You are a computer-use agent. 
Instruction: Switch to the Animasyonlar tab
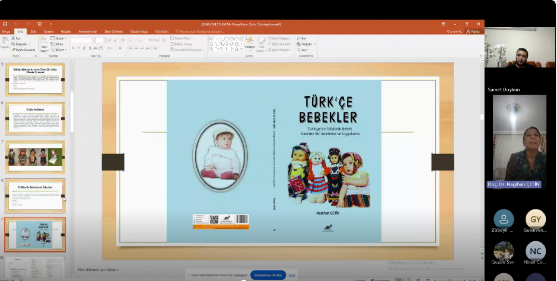click(88, 31)
